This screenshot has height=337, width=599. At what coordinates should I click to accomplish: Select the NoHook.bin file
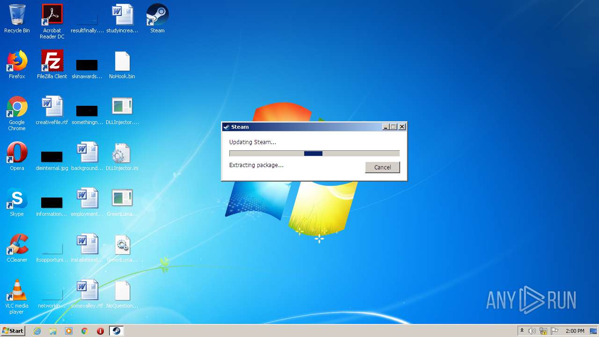pyautogui.click(x=122, y=65)
